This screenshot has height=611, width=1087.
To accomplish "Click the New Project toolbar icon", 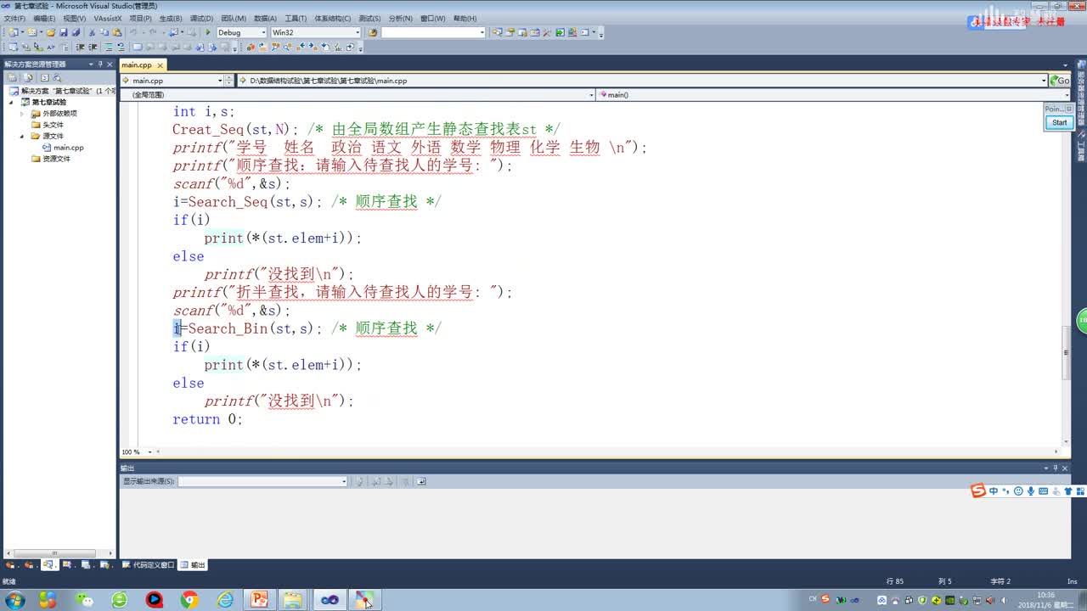I will coord(13,32).
